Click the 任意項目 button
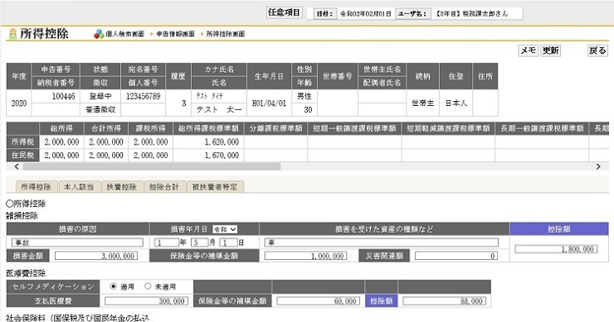 click(x=285, y=12)
